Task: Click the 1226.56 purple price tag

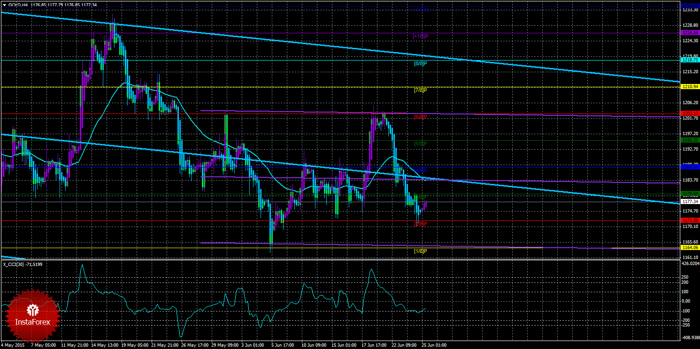Action: pyautogui.click(x=690, y=33)
